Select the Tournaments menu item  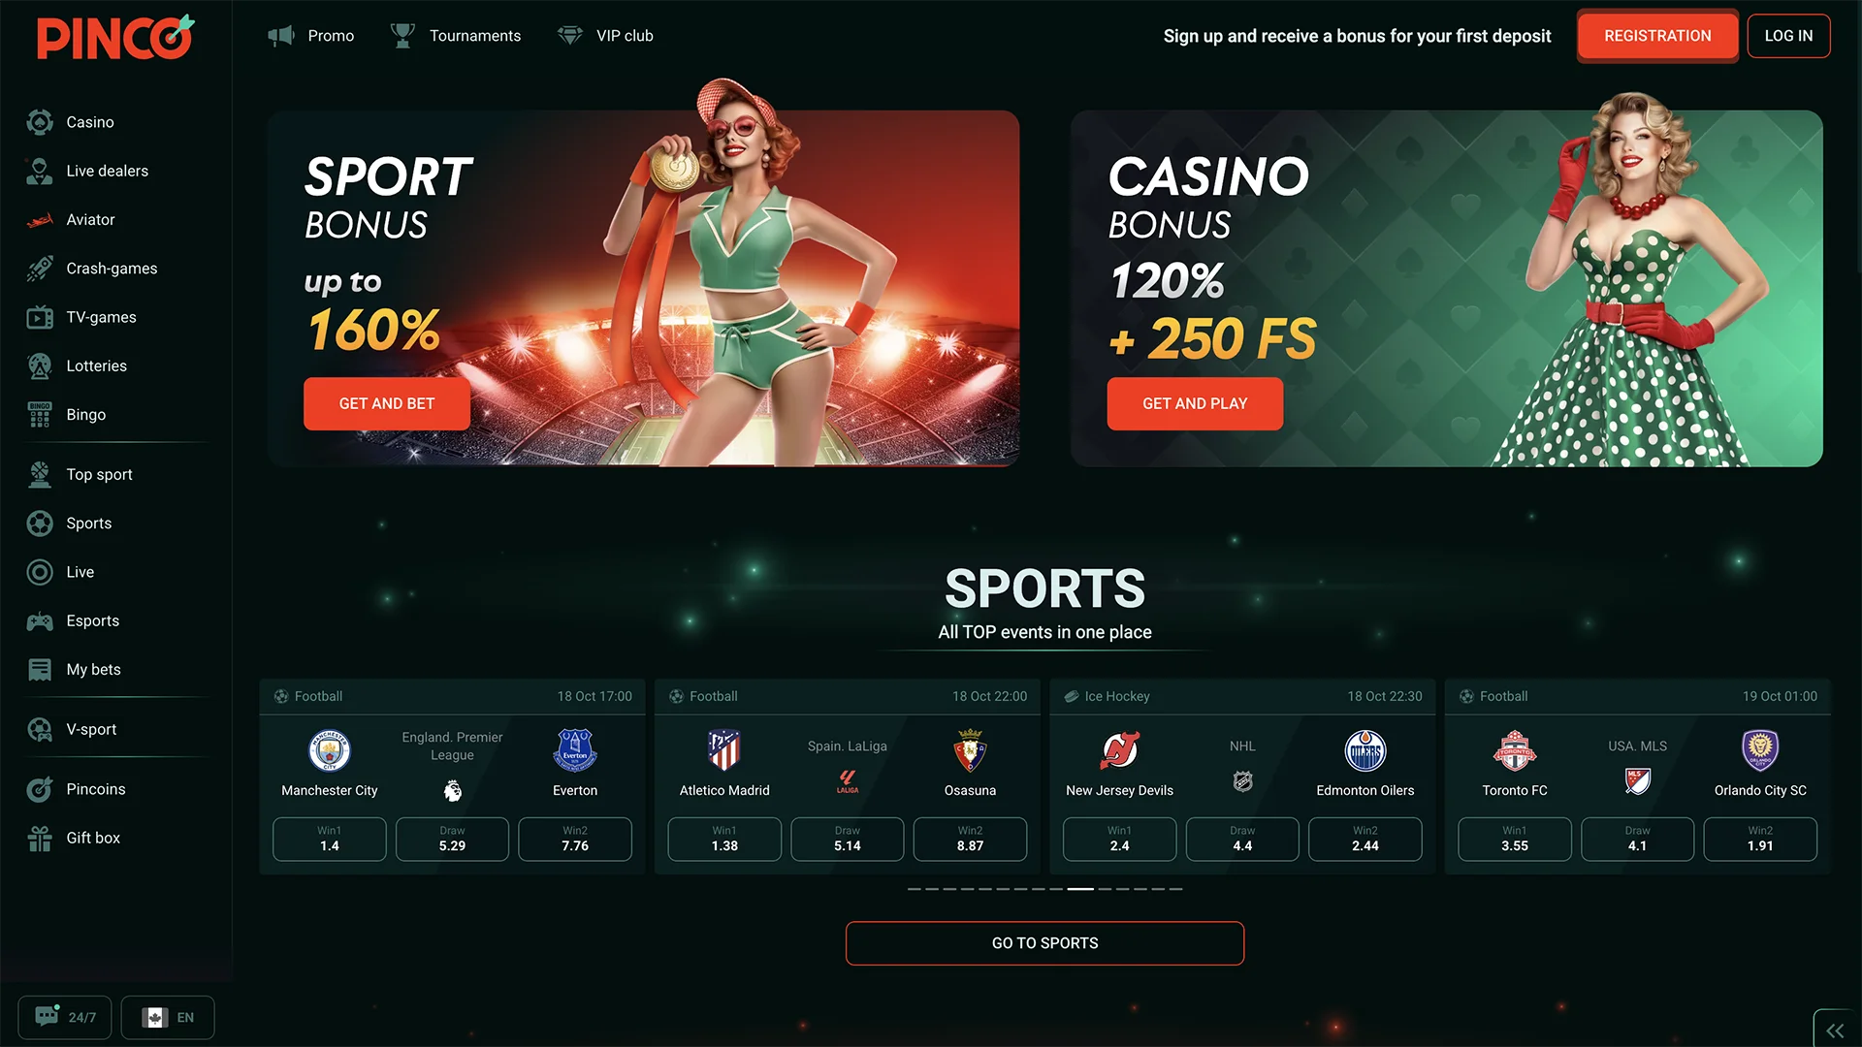tap(455, 36)
